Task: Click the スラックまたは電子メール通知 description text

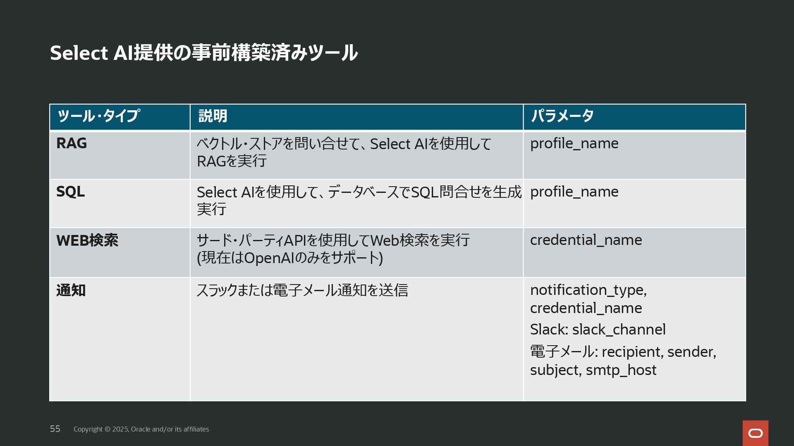Action: [x=302, y=290]
